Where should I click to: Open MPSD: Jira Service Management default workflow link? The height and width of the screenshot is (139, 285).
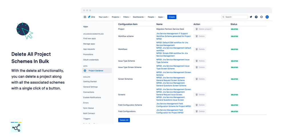pos(173,49)
